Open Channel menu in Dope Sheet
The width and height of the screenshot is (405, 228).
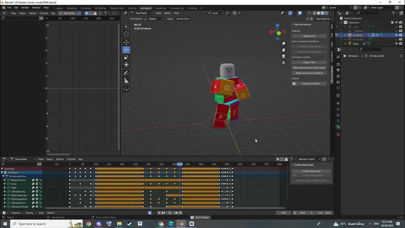(x=71, y=159)
